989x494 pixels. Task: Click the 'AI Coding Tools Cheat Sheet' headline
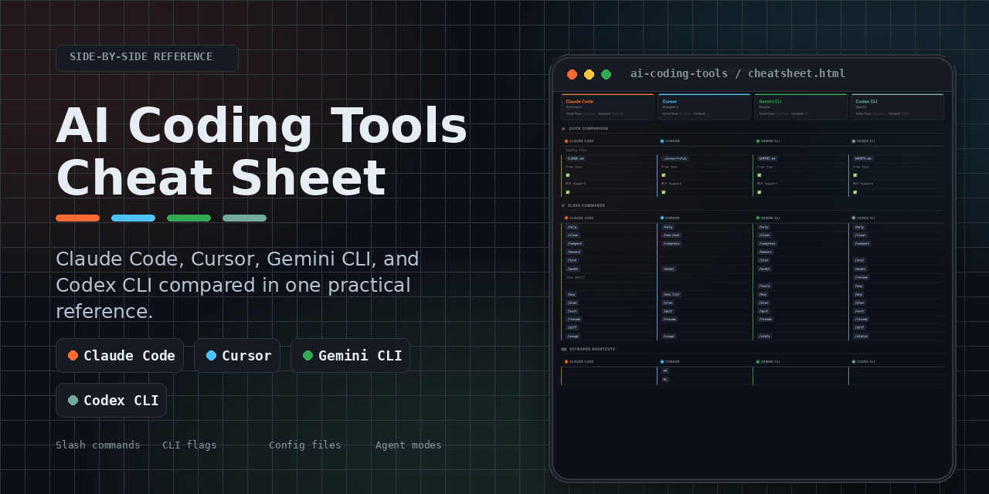click(262, 151)
